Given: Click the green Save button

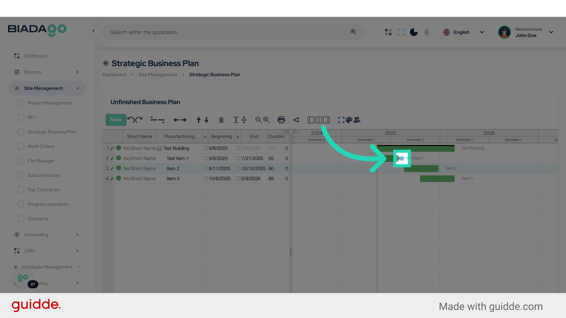Looking at the screenshot, I should point(116,120).
